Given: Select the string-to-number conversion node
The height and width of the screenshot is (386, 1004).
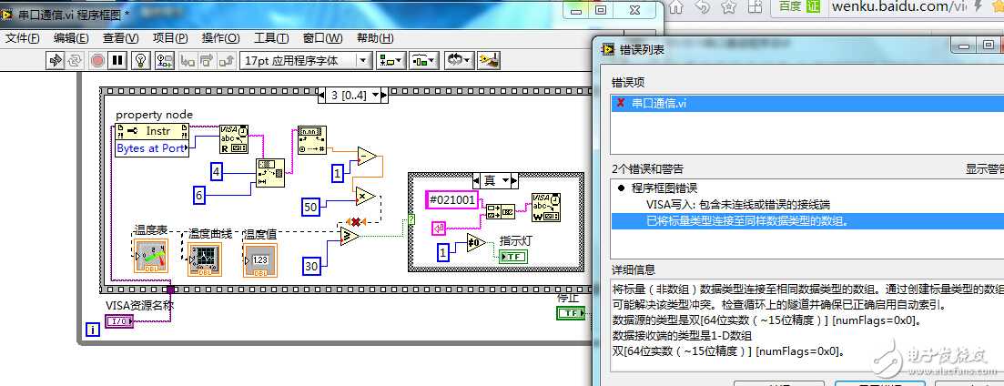Looking at the screenshot, I should click(x=312, y=140).
